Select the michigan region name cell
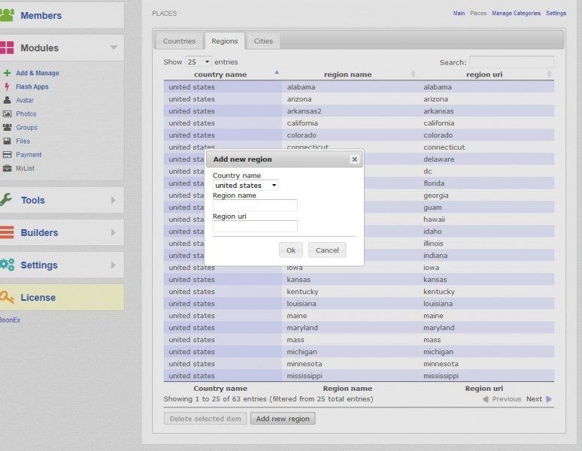The width and height of the screenshot is (582, 451). pyautogui.click(x=350, y=352)
